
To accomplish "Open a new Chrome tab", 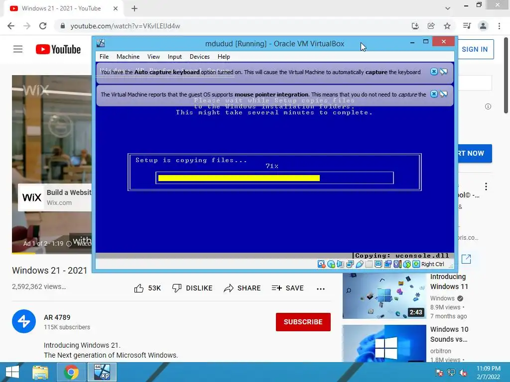I will [x=134, y=8].
